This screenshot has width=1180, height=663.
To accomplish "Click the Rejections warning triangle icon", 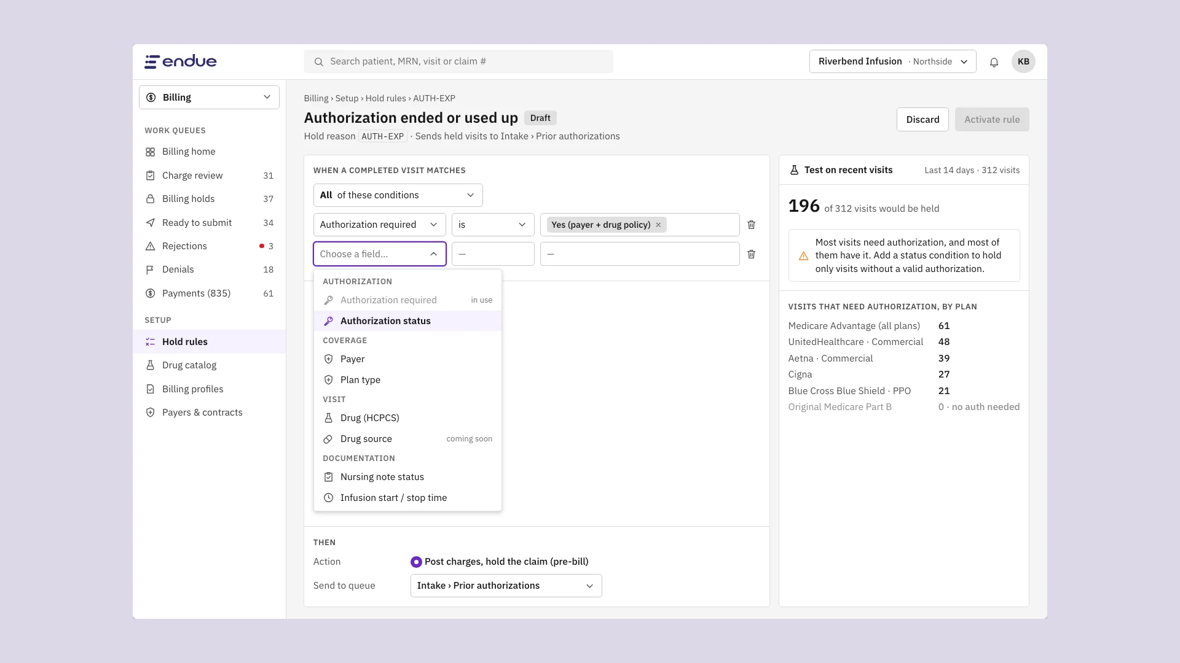I will click(150, 246).
